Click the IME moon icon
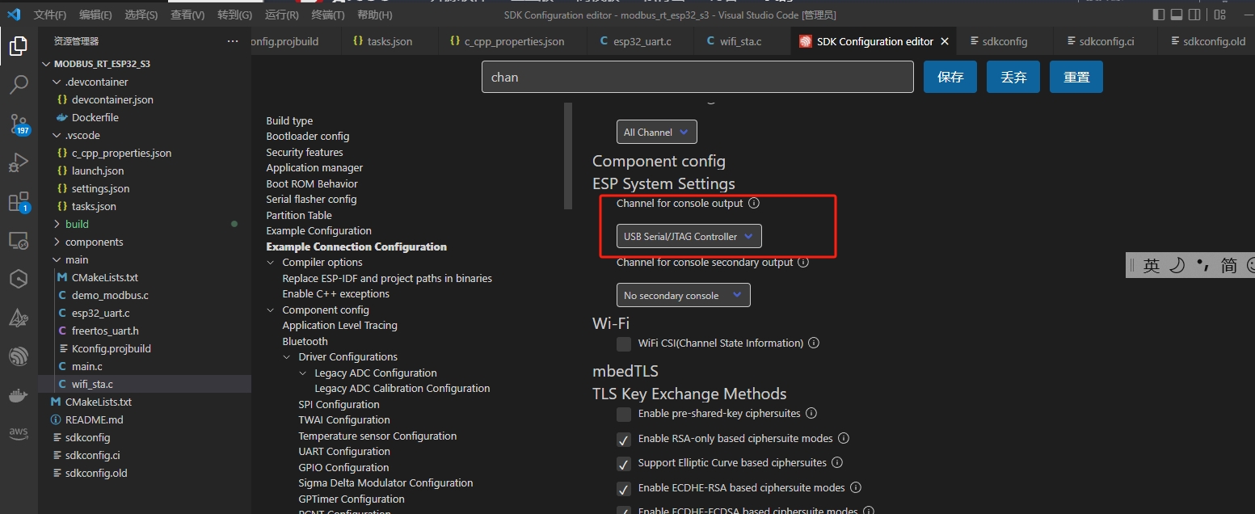 click(x=1177, y=265)
